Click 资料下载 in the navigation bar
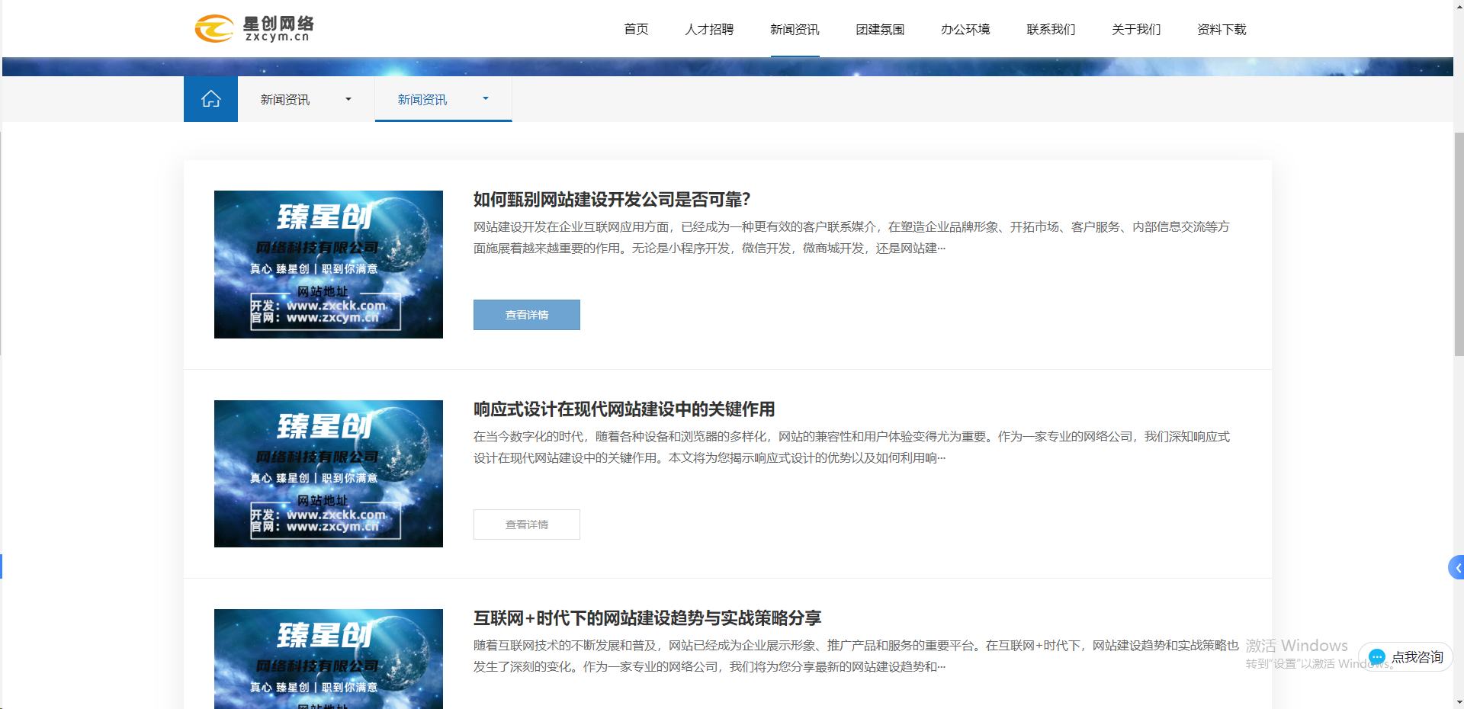This screenshot has width=1464, height=709. (x=1222, y=29)
